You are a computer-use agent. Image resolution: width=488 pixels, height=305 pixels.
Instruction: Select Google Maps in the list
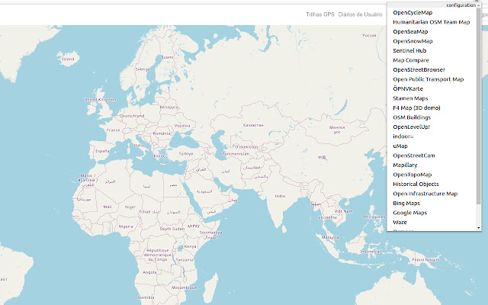(409, 213)
